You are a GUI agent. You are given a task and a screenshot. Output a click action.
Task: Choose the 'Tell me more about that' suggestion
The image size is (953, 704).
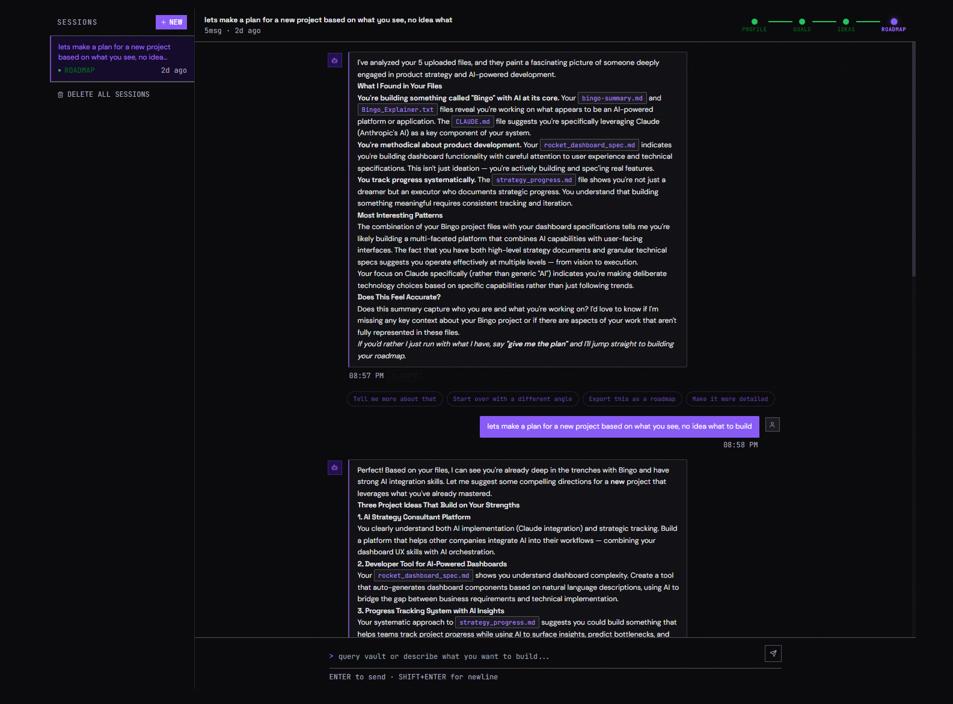pos(395,399)
